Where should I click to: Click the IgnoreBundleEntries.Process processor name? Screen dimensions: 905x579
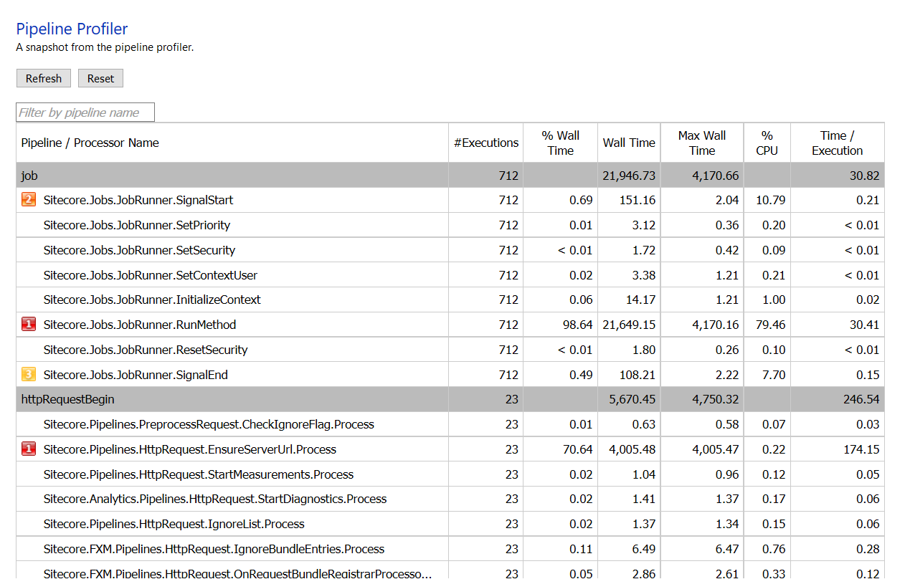[x=214, y=549]
